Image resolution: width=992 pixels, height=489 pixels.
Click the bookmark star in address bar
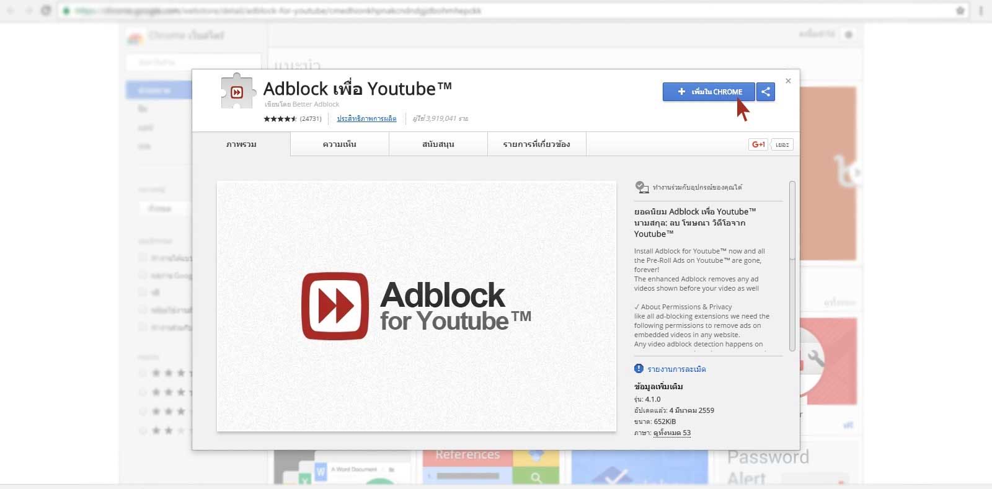point(960,11)
